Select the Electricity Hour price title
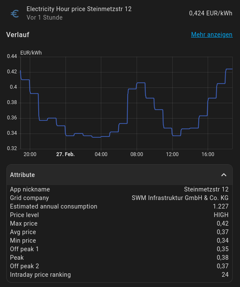 click(79, 9)
